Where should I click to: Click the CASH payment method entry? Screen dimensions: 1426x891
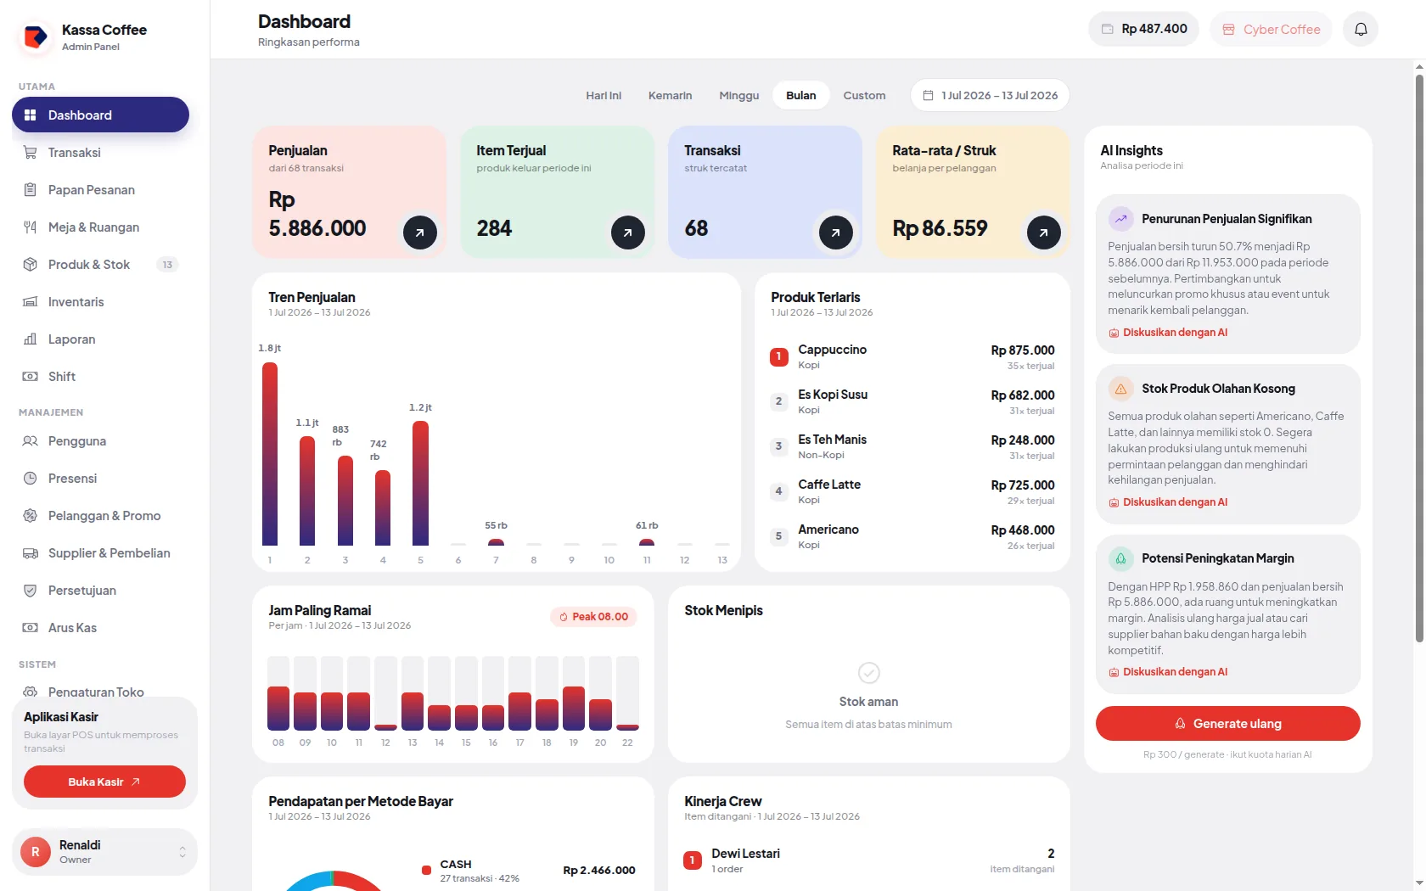[x=528, y=871]
